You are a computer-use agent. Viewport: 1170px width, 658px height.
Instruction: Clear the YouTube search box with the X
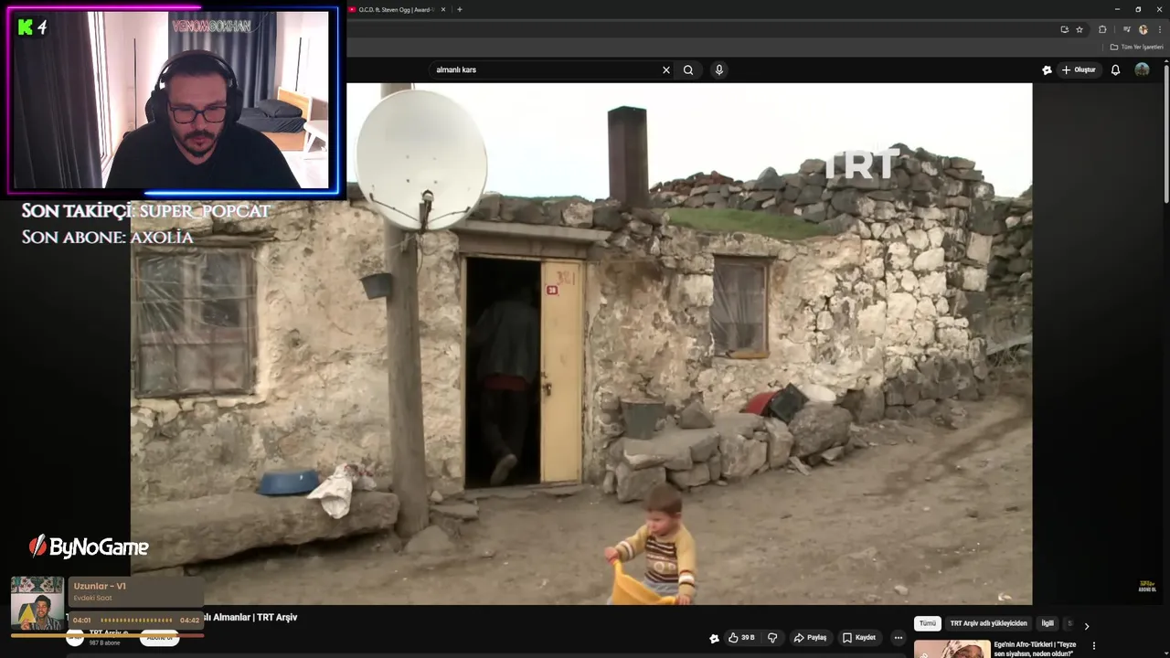666,70
